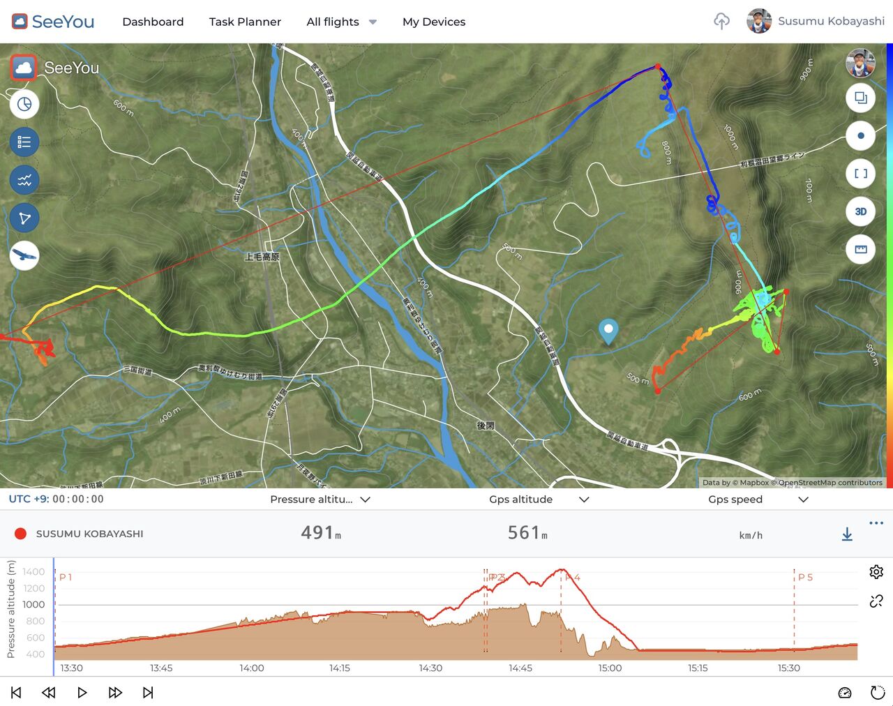
Task: Open the cloud upload flight icon
Action: (x=721, y=22)
